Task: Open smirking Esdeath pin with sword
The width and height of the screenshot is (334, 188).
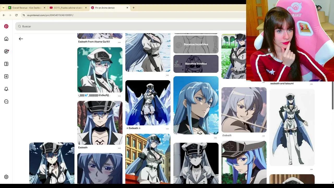Action: [244, 110]
